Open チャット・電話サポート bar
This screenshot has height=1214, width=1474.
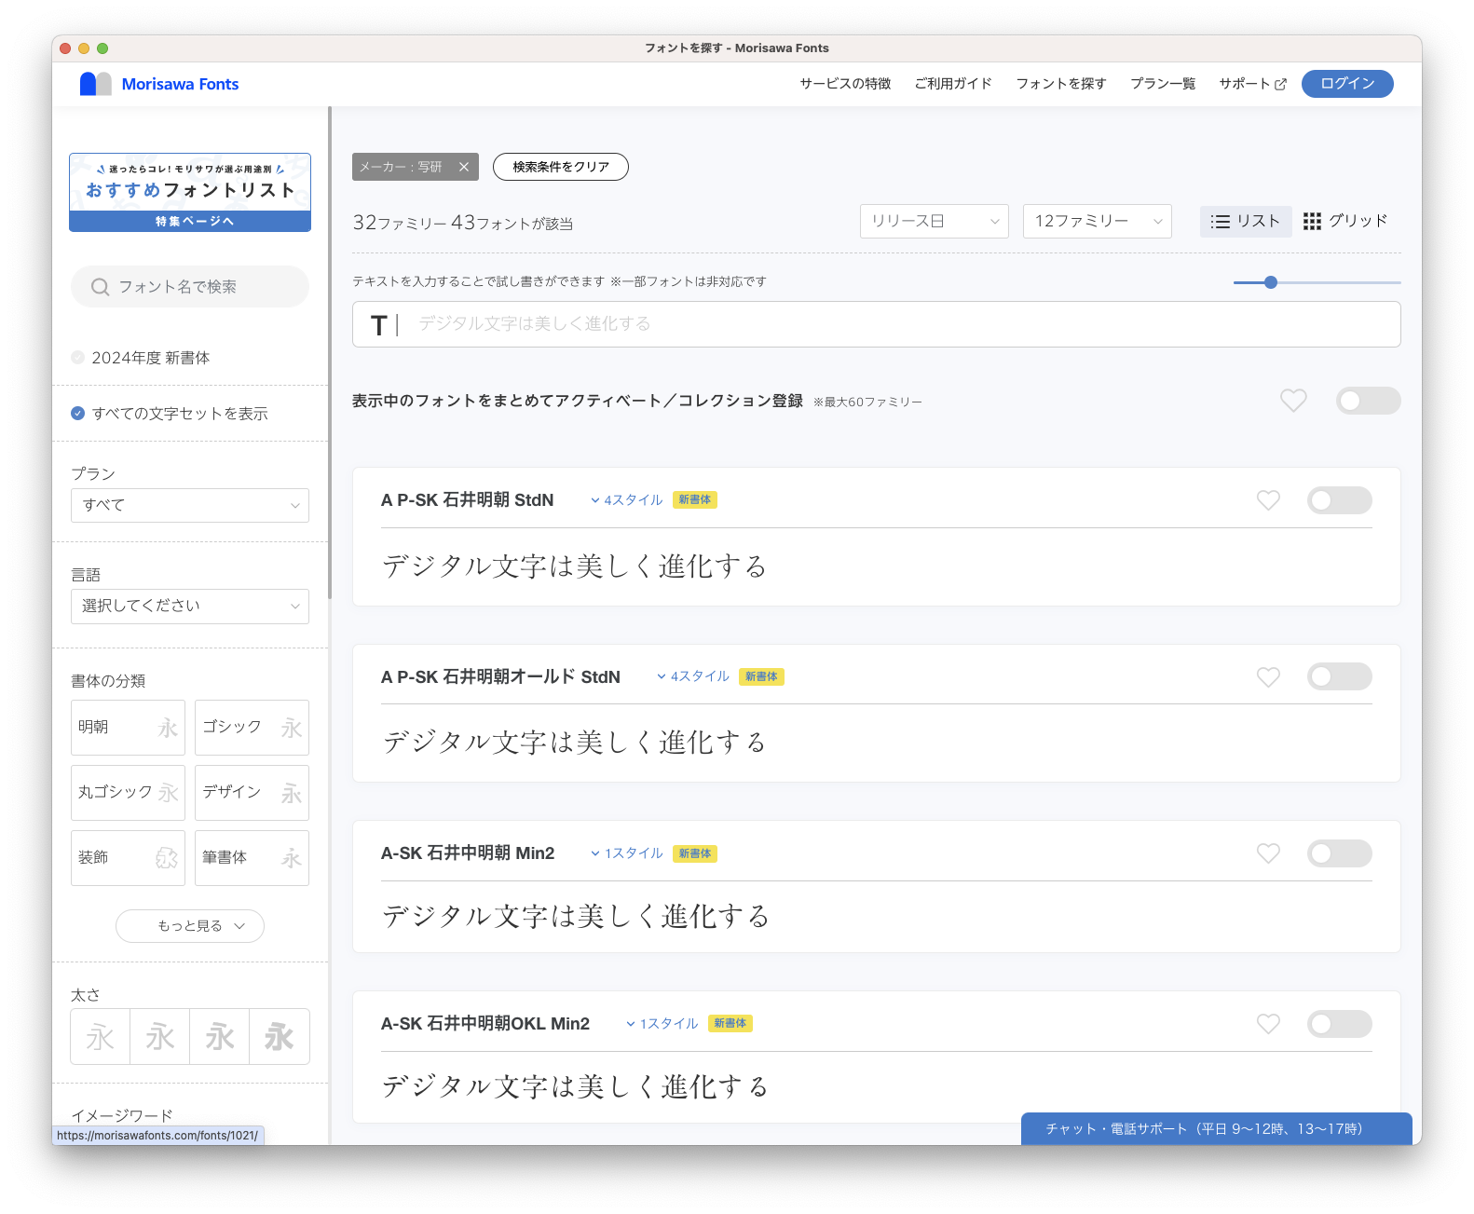point(1216,1129)
